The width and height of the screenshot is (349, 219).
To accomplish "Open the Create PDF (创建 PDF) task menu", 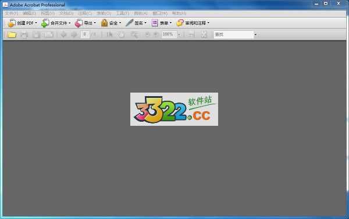I will [x=22, y=23].
